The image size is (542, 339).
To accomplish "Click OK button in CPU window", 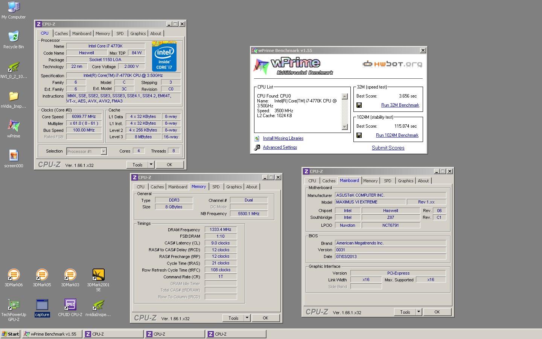I will (x=169, y=165).
